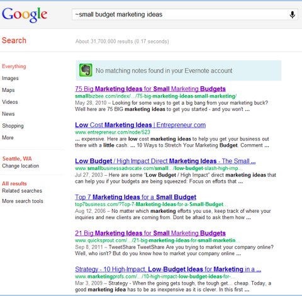Click the Google logo

tap(25, 14)
